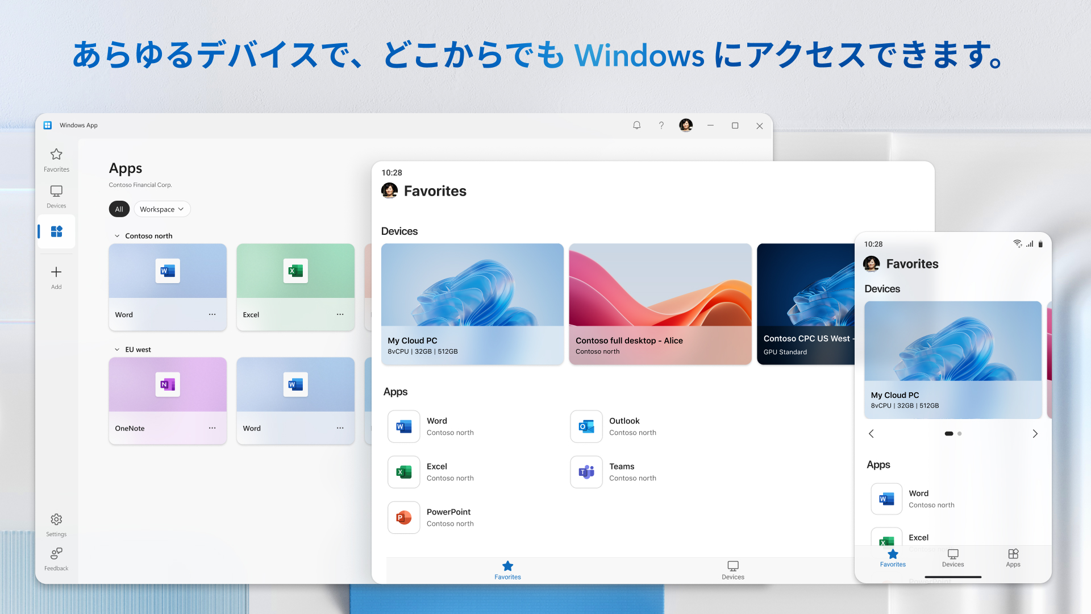The width and height of the screenshot is (1091, 614).
Task: Open more options for the Excel card
Action: pos(340,314)
